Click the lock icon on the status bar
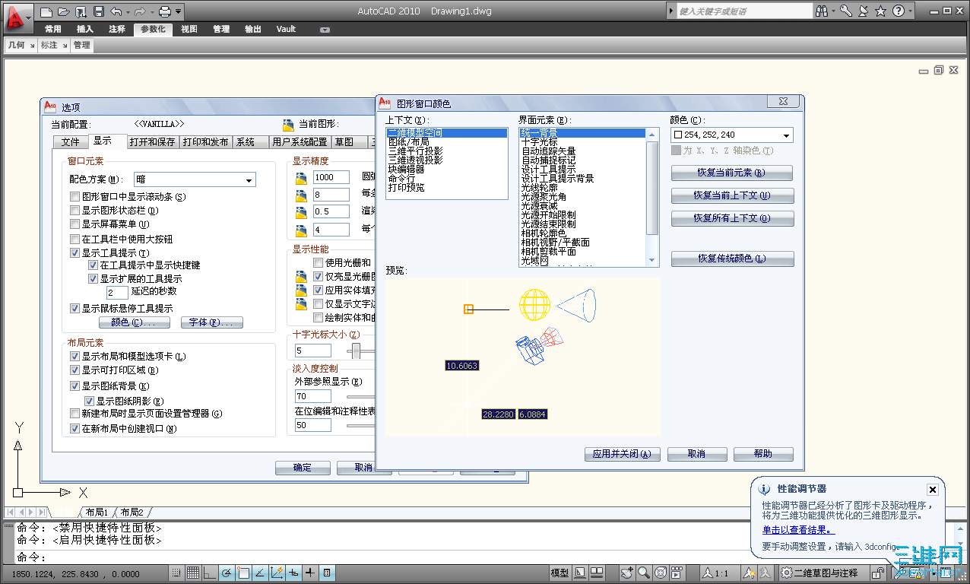 tap(878, 573)
